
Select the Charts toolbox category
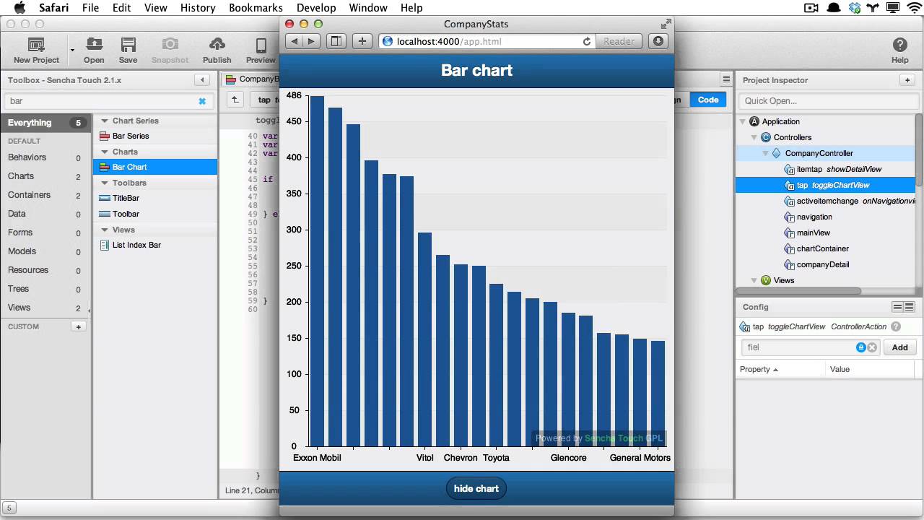pos(46,176)
